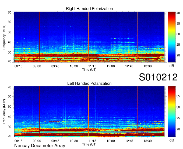Click the dB unit label under the Left Handed color bar
Viewport: 183px width, 149px height.
point(172,140)
